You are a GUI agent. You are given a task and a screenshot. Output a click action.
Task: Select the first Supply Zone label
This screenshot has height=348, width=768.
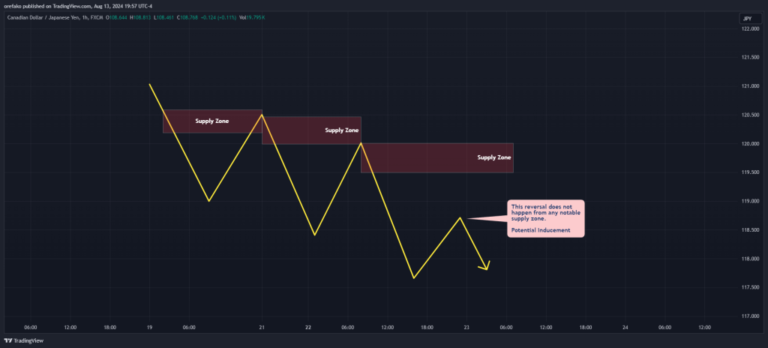[211, 121]
